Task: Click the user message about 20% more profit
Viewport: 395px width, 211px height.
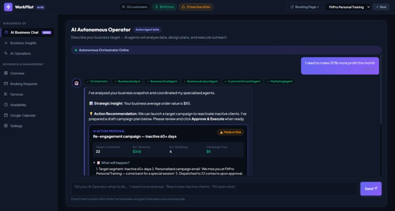Action: 340,66
